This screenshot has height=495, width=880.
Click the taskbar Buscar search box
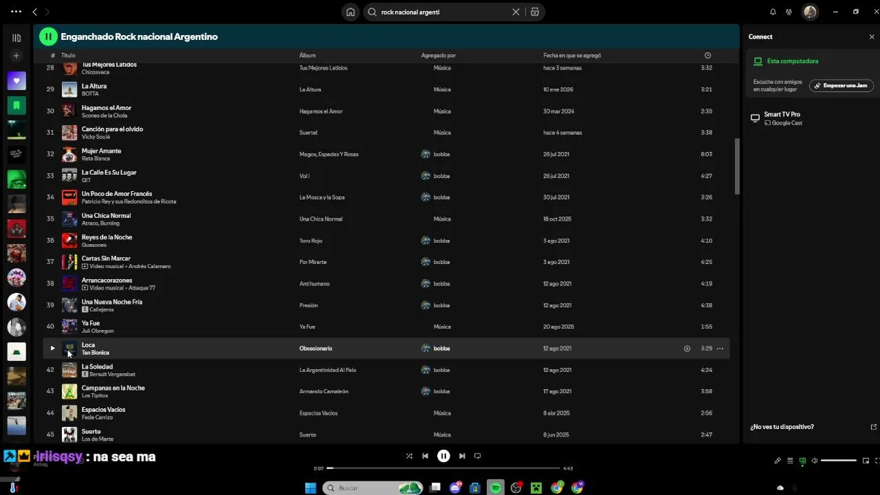pyautogui.click(x=371, y=487)
